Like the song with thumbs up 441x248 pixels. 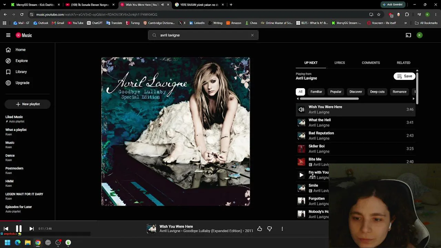coord(260,229)
